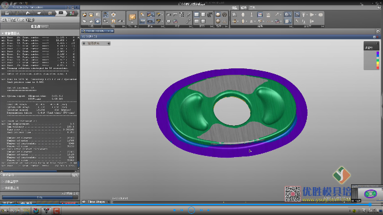The image size is (383, 215).
Task: Click the video preview thumbnail of the part
Action: point(367,194)
